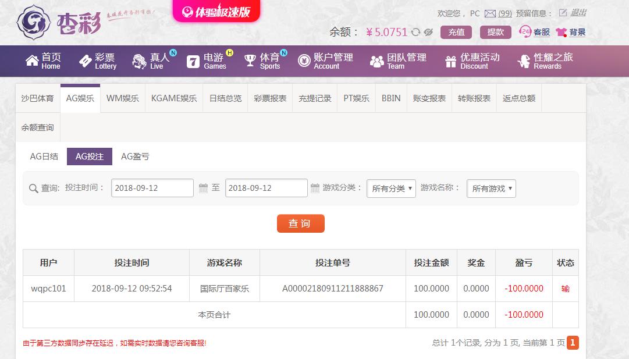Switch to 沙巴体育 tab

point(38,98)
